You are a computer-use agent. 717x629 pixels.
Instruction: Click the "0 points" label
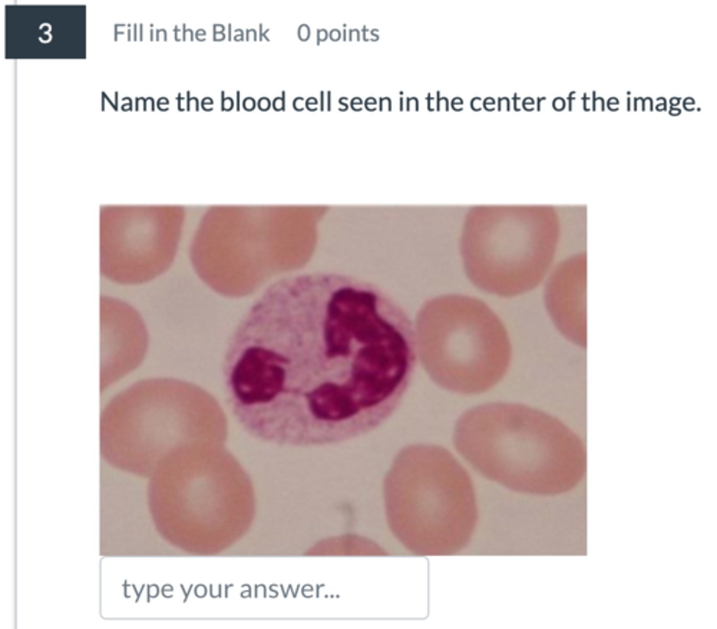click(x=338, y=34)
